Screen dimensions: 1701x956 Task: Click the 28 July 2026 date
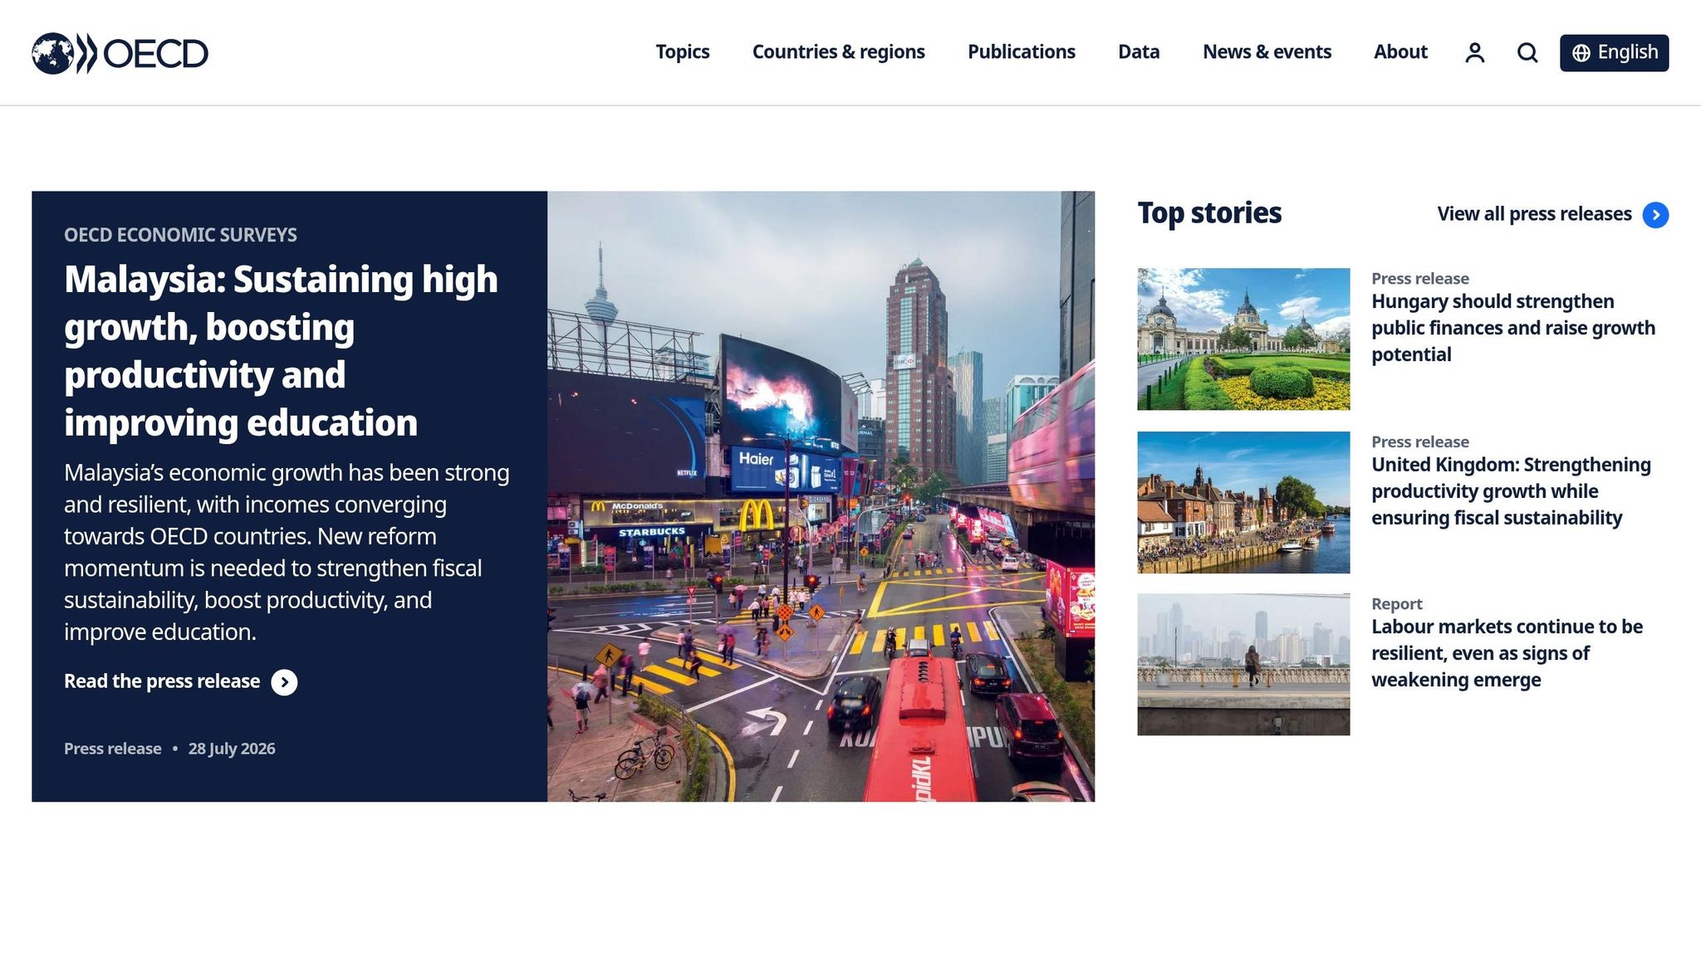pyautogui.click(x=232, y=749)
